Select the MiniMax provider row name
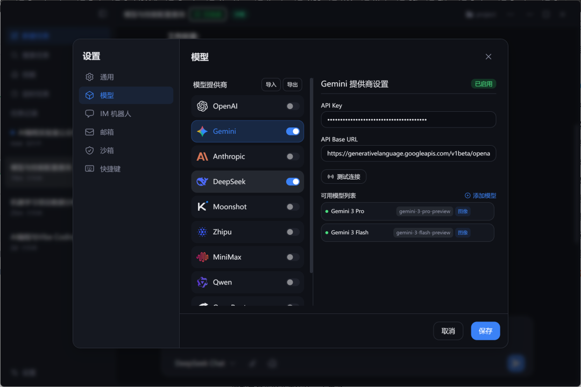 (227, 257)
